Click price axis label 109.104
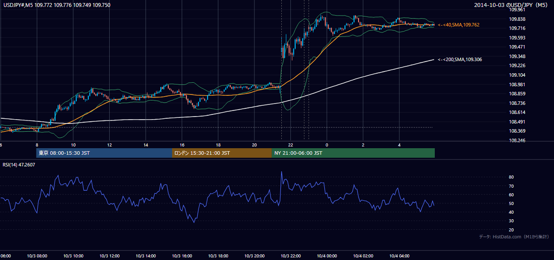 pos(517,75)
